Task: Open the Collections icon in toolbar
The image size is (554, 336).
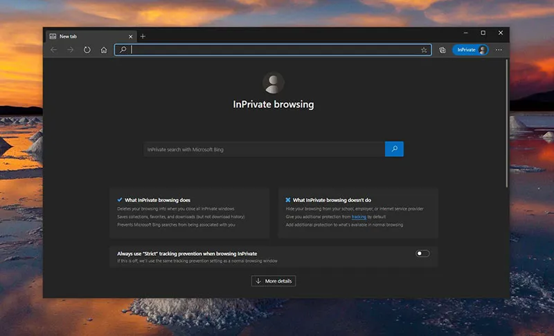Action: point(443,50)
